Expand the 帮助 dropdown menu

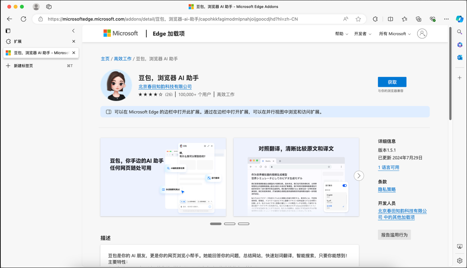tap(341, 34)
